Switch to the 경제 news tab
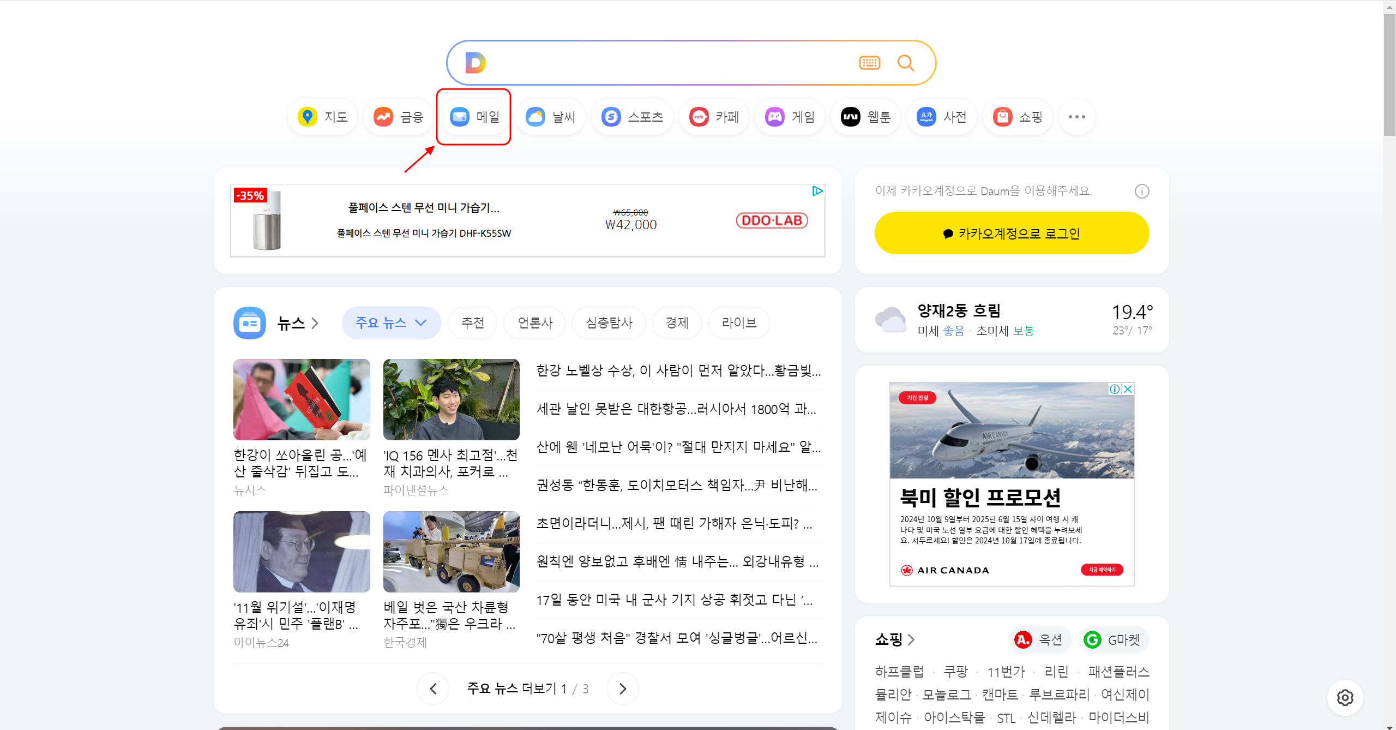Viewport: 1396px width, 730px height. click(x=677, y=323)
